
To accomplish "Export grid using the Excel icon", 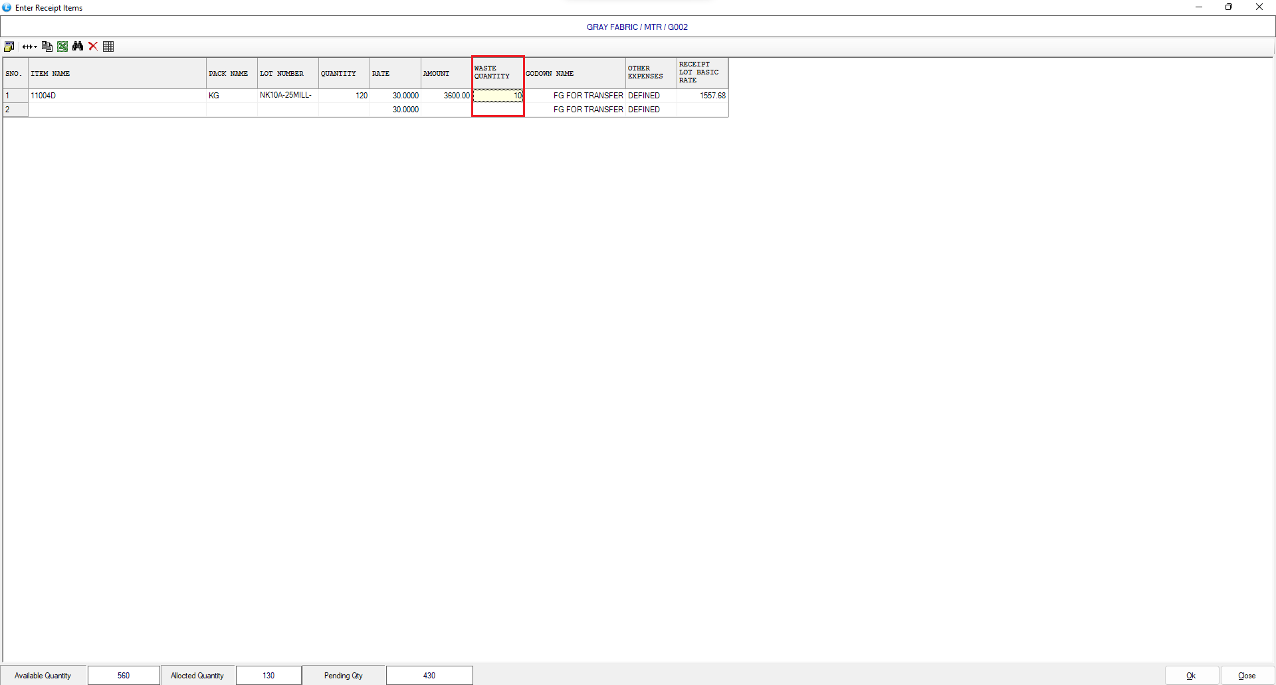I will tap(62, 47).
